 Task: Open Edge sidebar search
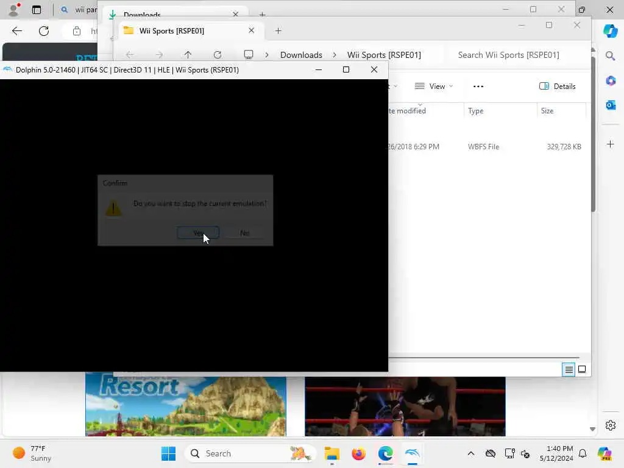pos(610,55)
